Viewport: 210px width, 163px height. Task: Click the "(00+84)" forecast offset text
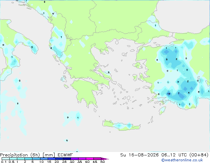(x=199, y=155)
